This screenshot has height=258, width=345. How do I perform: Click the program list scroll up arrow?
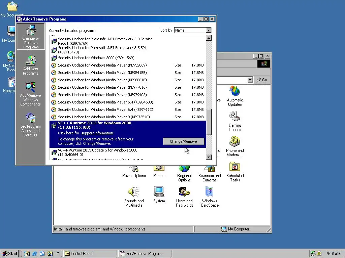(209, 38)
